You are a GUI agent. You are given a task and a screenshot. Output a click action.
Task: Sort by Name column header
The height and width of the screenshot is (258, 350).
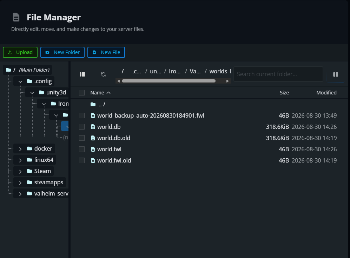[x=97, y=93]
